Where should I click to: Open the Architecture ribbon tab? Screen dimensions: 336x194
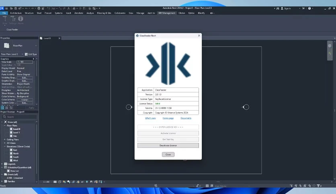16,13
